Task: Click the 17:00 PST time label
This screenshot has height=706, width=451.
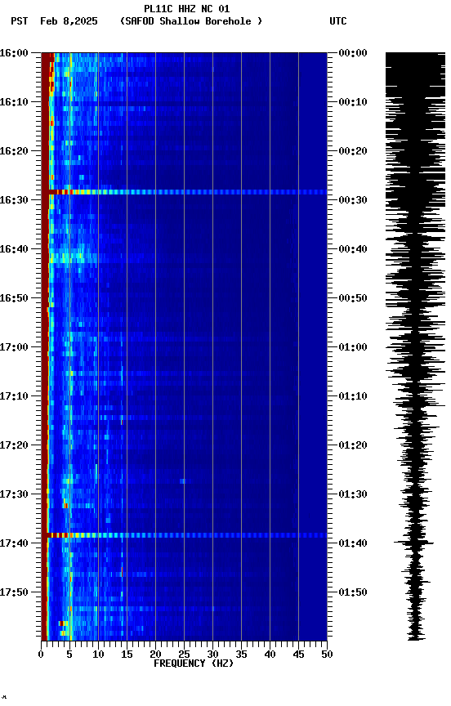Action: [14, 347]
